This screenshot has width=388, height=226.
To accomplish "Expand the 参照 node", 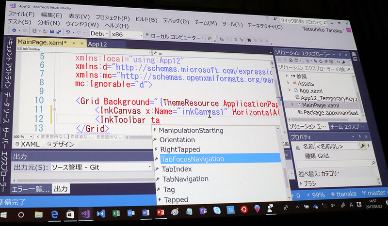I will (287, 75).
